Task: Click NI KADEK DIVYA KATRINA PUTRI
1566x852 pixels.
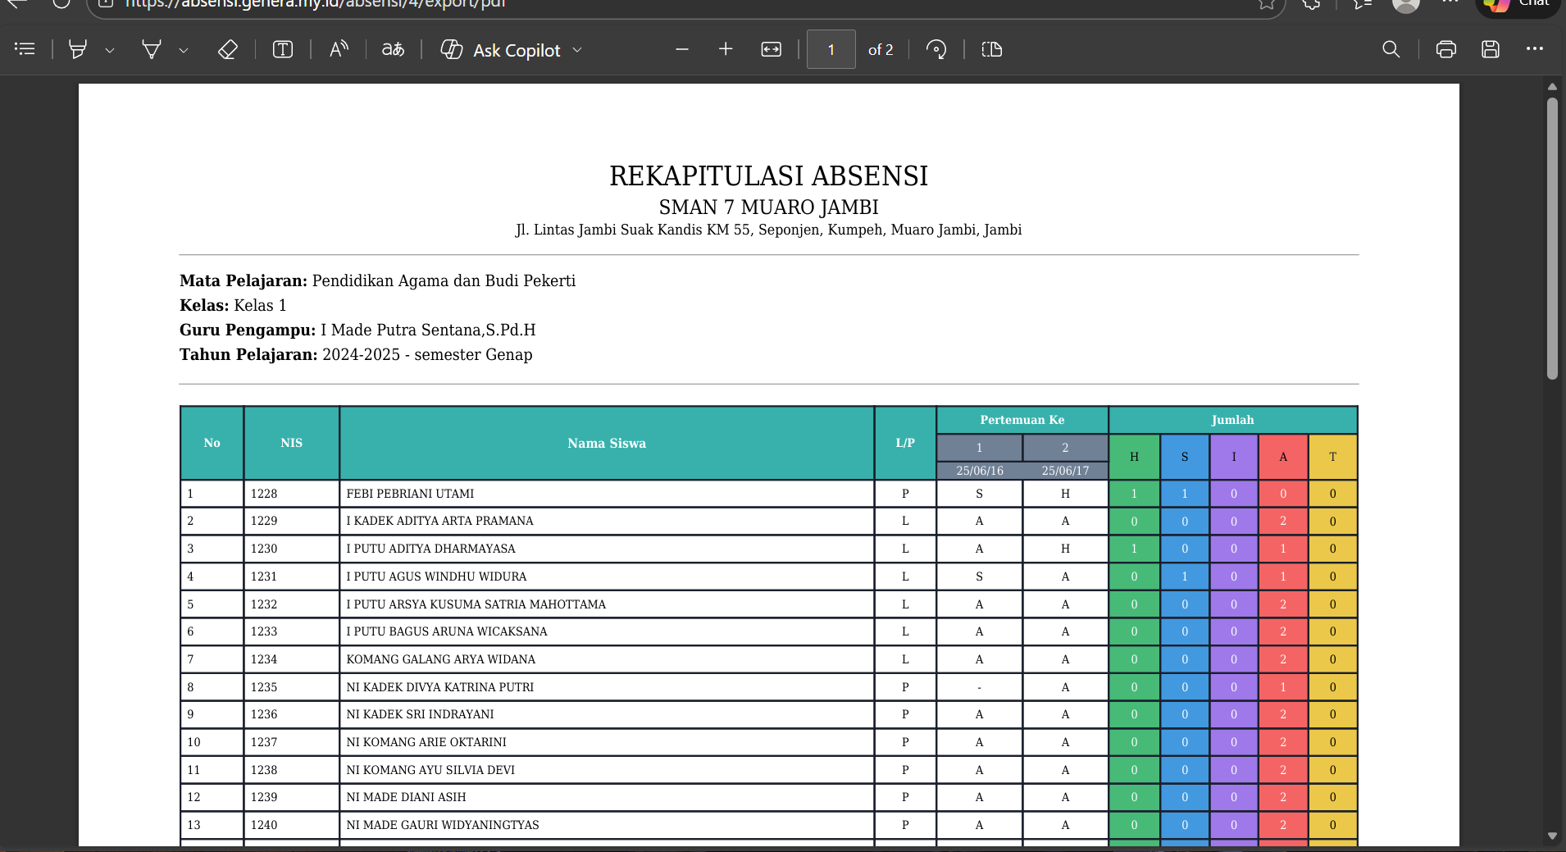Action: point(439,687)
